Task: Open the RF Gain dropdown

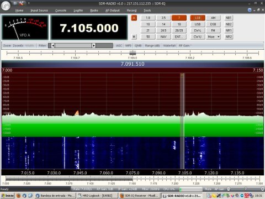Action: pos(185,45)
